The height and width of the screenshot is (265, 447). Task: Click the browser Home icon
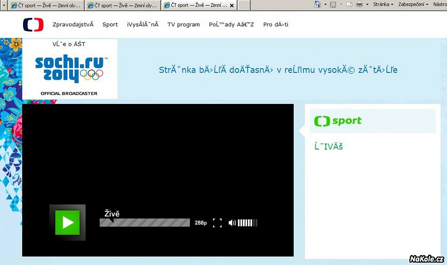[318, 4]
